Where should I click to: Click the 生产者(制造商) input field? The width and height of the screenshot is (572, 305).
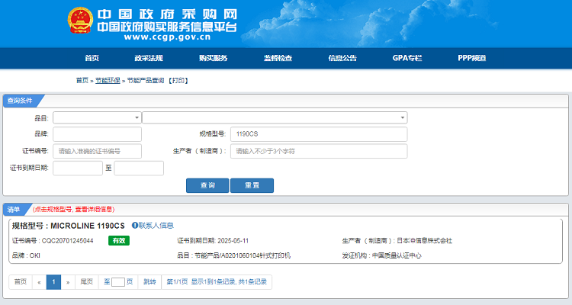tap(319, 151)
